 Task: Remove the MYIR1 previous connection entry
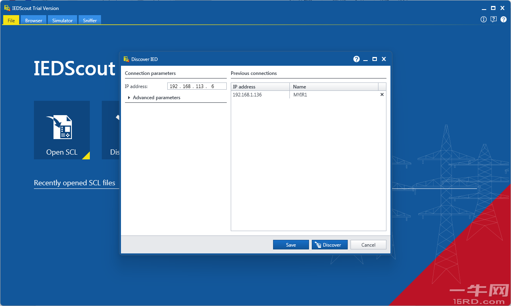382,95
